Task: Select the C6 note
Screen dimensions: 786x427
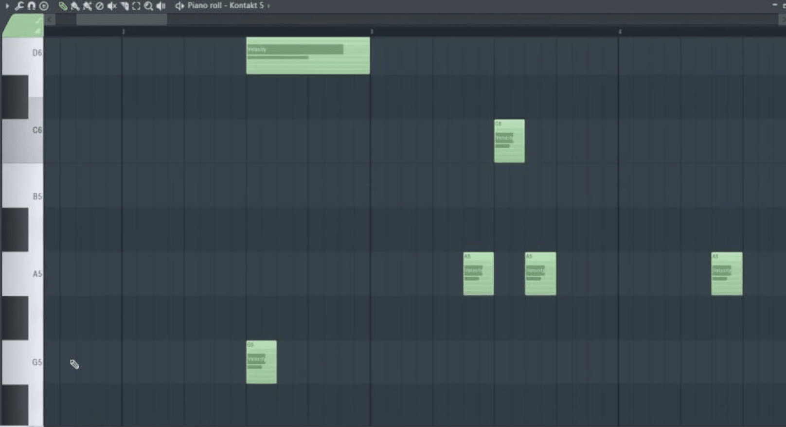Action: click(509, 141)
